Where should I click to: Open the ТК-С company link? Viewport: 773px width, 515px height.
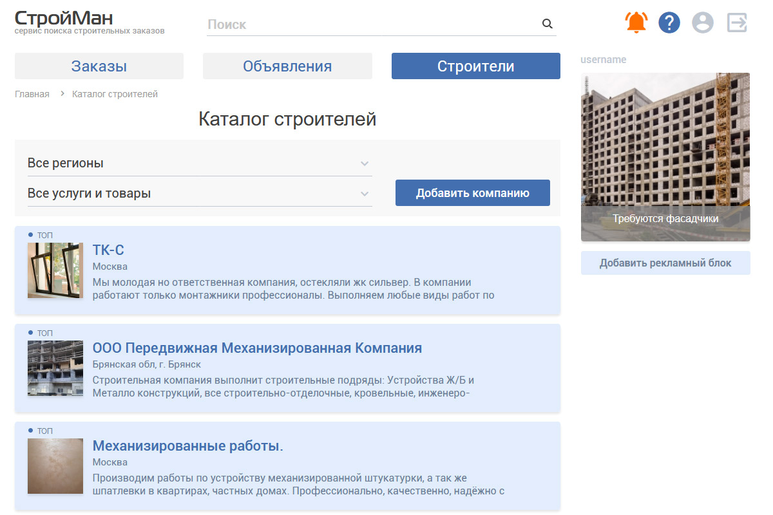[108, 250]
